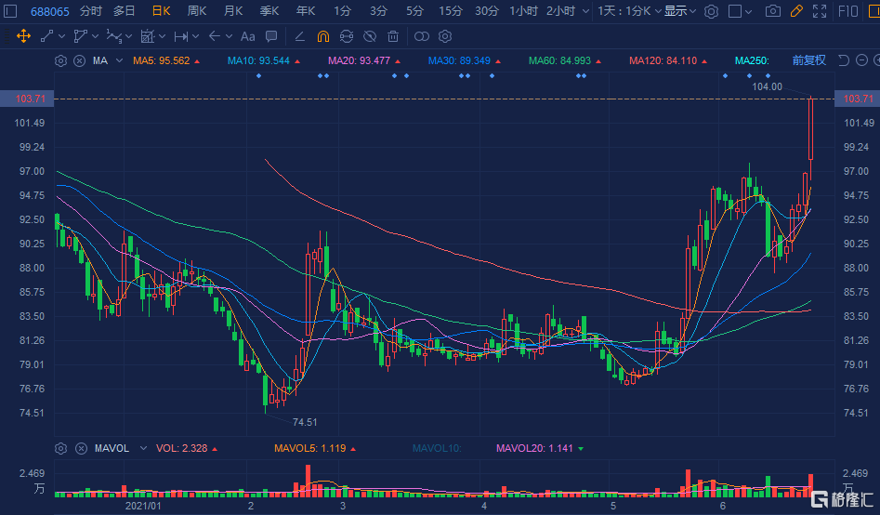Select the wave pattern drawing tool

[x=114, y=36]
